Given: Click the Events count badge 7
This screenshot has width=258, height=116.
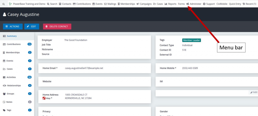Looking at the screenshot, I should point(30,61).
